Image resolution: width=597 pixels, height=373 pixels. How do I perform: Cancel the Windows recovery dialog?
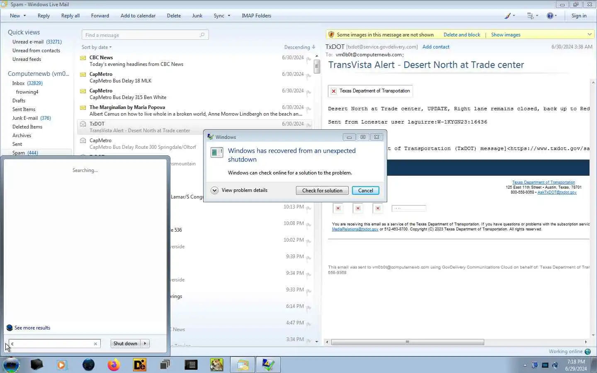pos(365,191)
